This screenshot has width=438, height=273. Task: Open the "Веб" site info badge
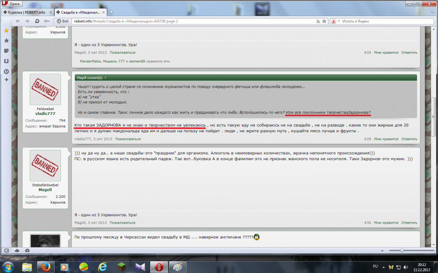(x=62, y=21)
